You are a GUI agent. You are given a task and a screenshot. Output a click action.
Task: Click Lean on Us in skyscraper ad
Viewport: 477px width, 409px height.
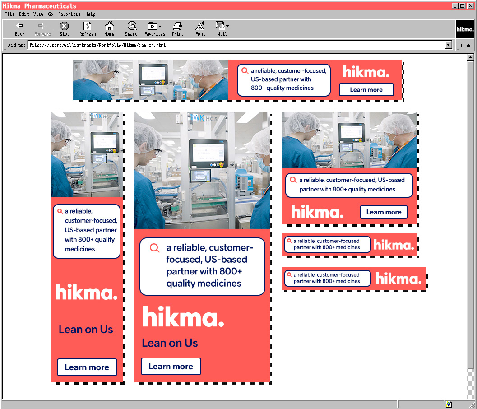[x=86, y=330]
